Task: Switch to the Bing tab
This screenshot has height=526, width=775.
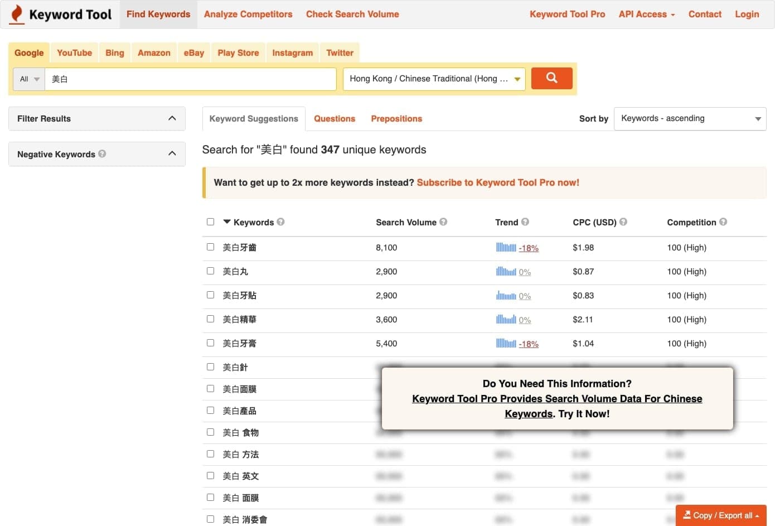Action: pos(115,52)
